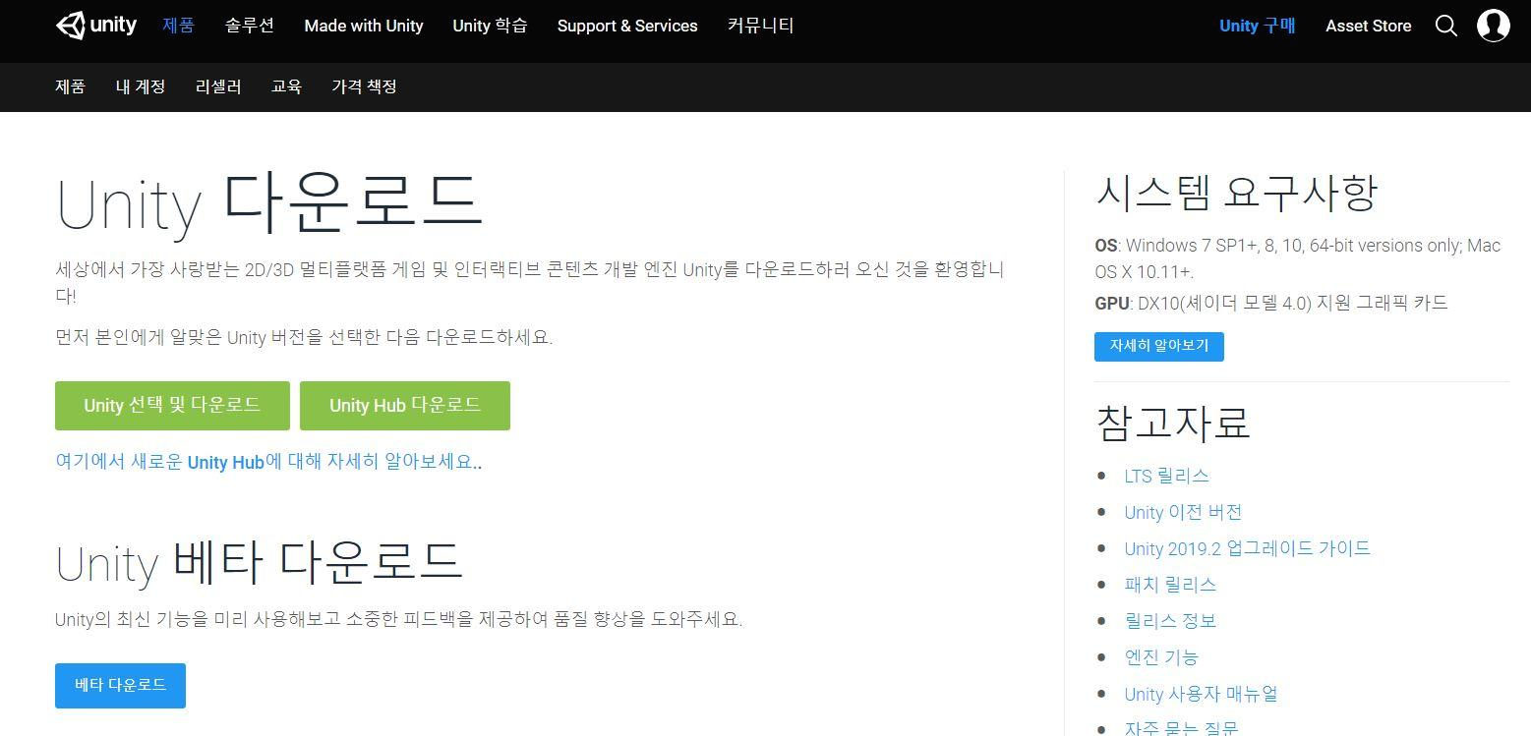
Task: Click the Unity logo in header
Action: click(x=95, y=26)
